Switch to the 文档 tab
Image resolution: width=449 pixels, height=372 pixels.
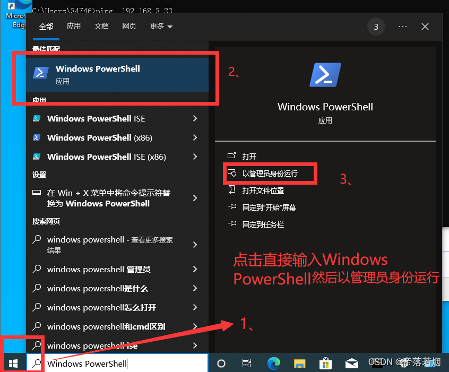tap(101, 25)
